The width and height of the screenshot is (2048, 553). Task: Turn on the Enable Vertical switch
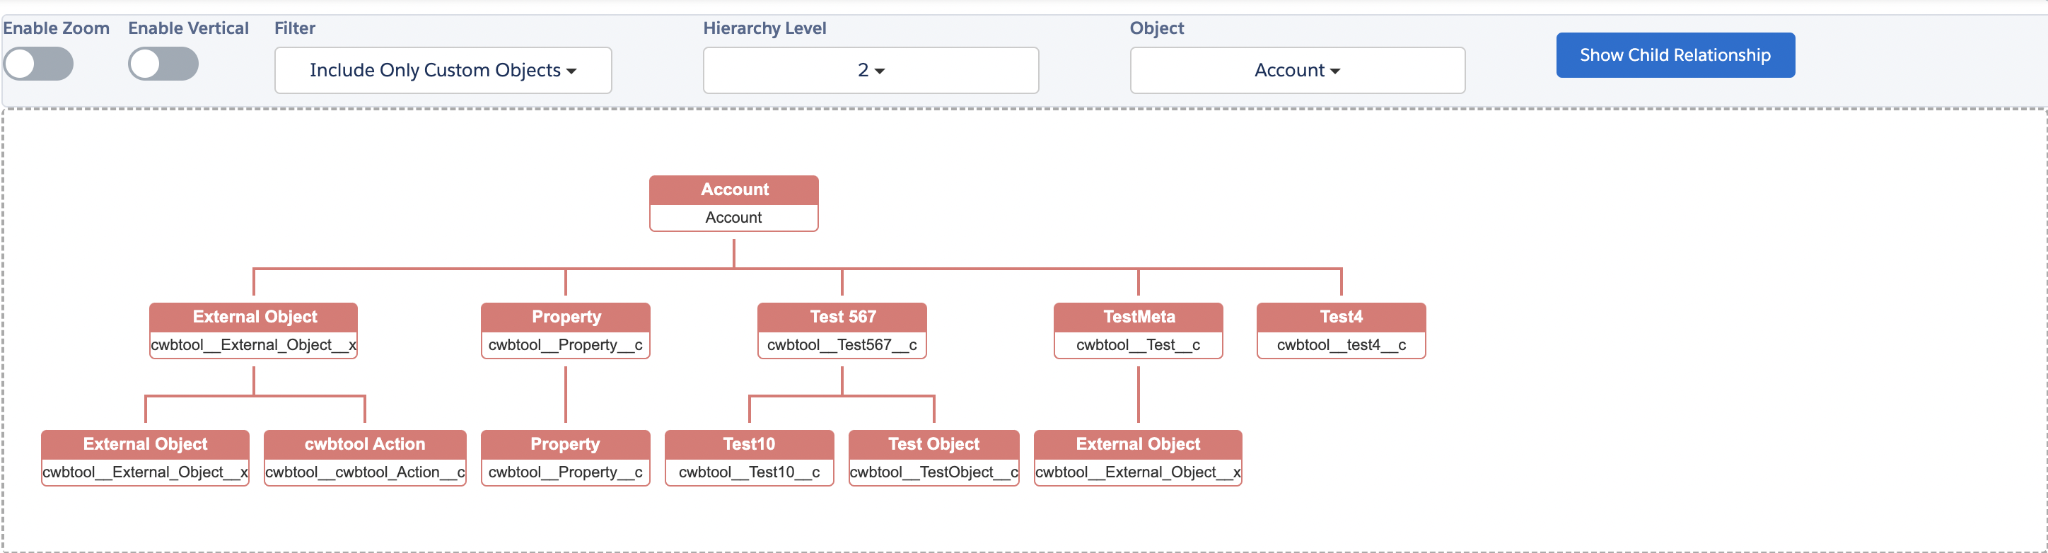click(163, 64)
